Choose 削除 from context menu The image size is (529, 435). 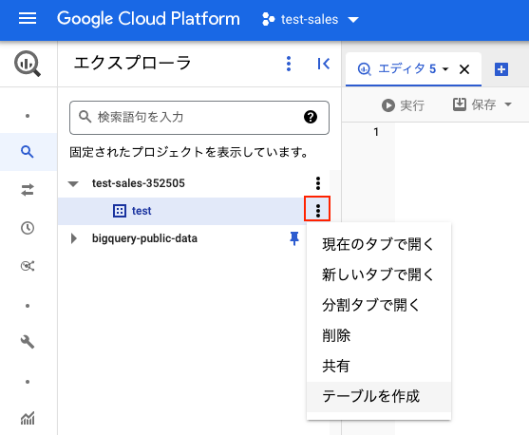(x=379, y=335)
